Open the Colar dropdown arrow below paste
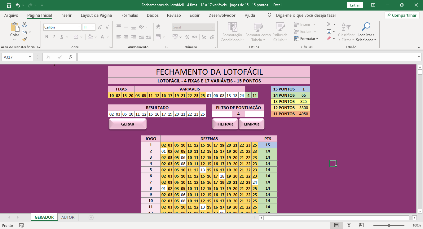423x229 pixels. click(x=15, y=39)
